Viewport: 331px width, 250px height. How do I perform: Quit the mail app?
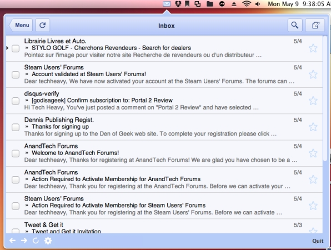318,241
